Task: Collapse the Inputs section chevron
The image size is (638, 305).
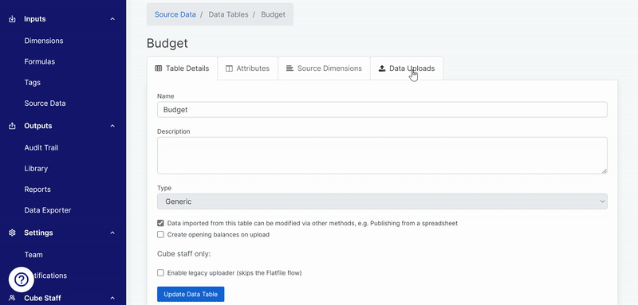Action: tap(112, 19)
